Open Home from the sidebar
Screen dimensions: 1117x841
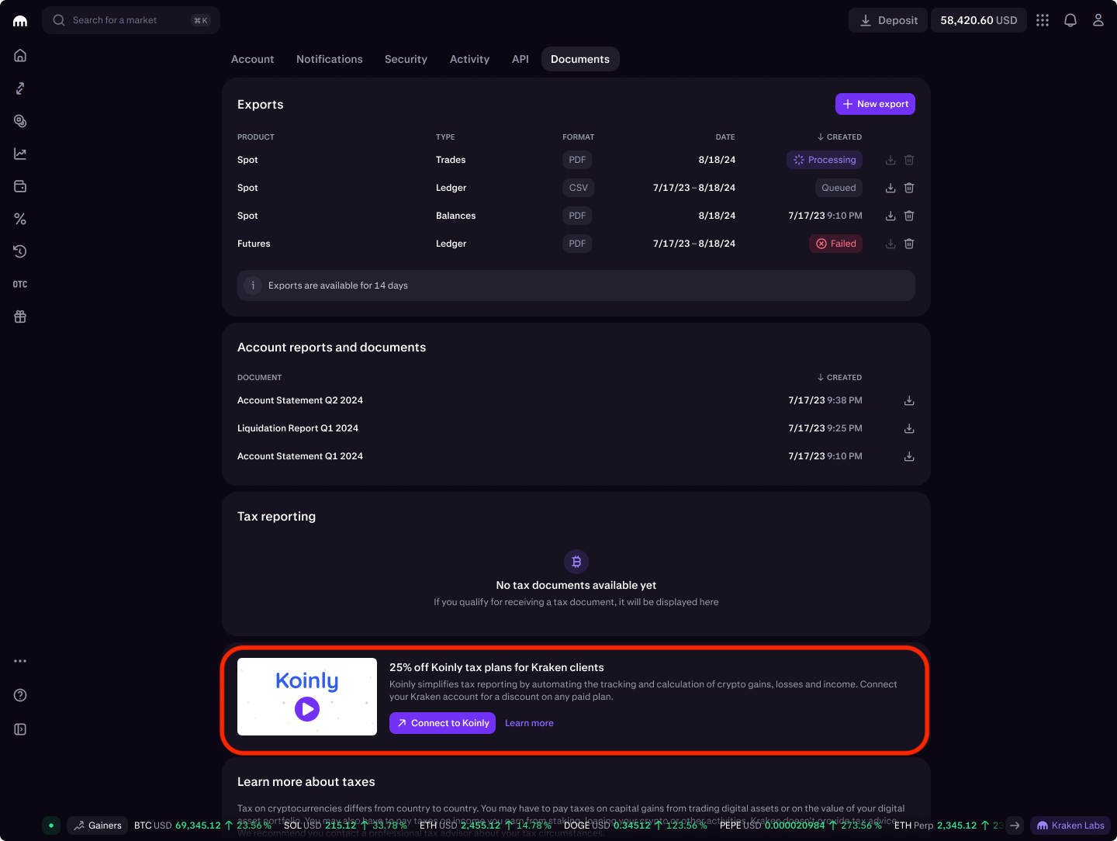(20, 55)
